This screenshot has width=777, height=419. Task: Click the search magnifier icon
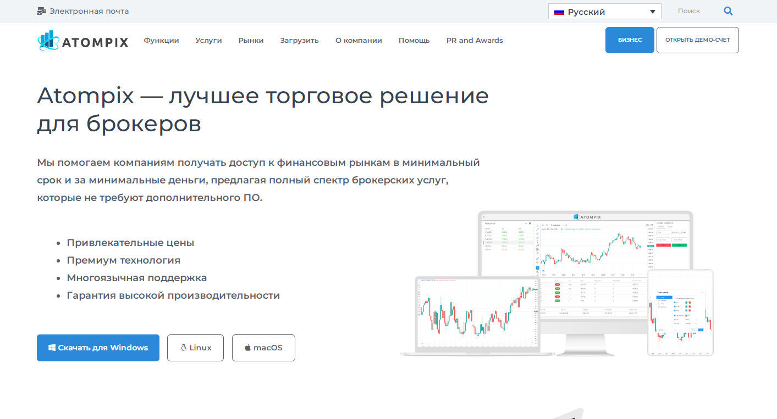[x=728, y=11]
